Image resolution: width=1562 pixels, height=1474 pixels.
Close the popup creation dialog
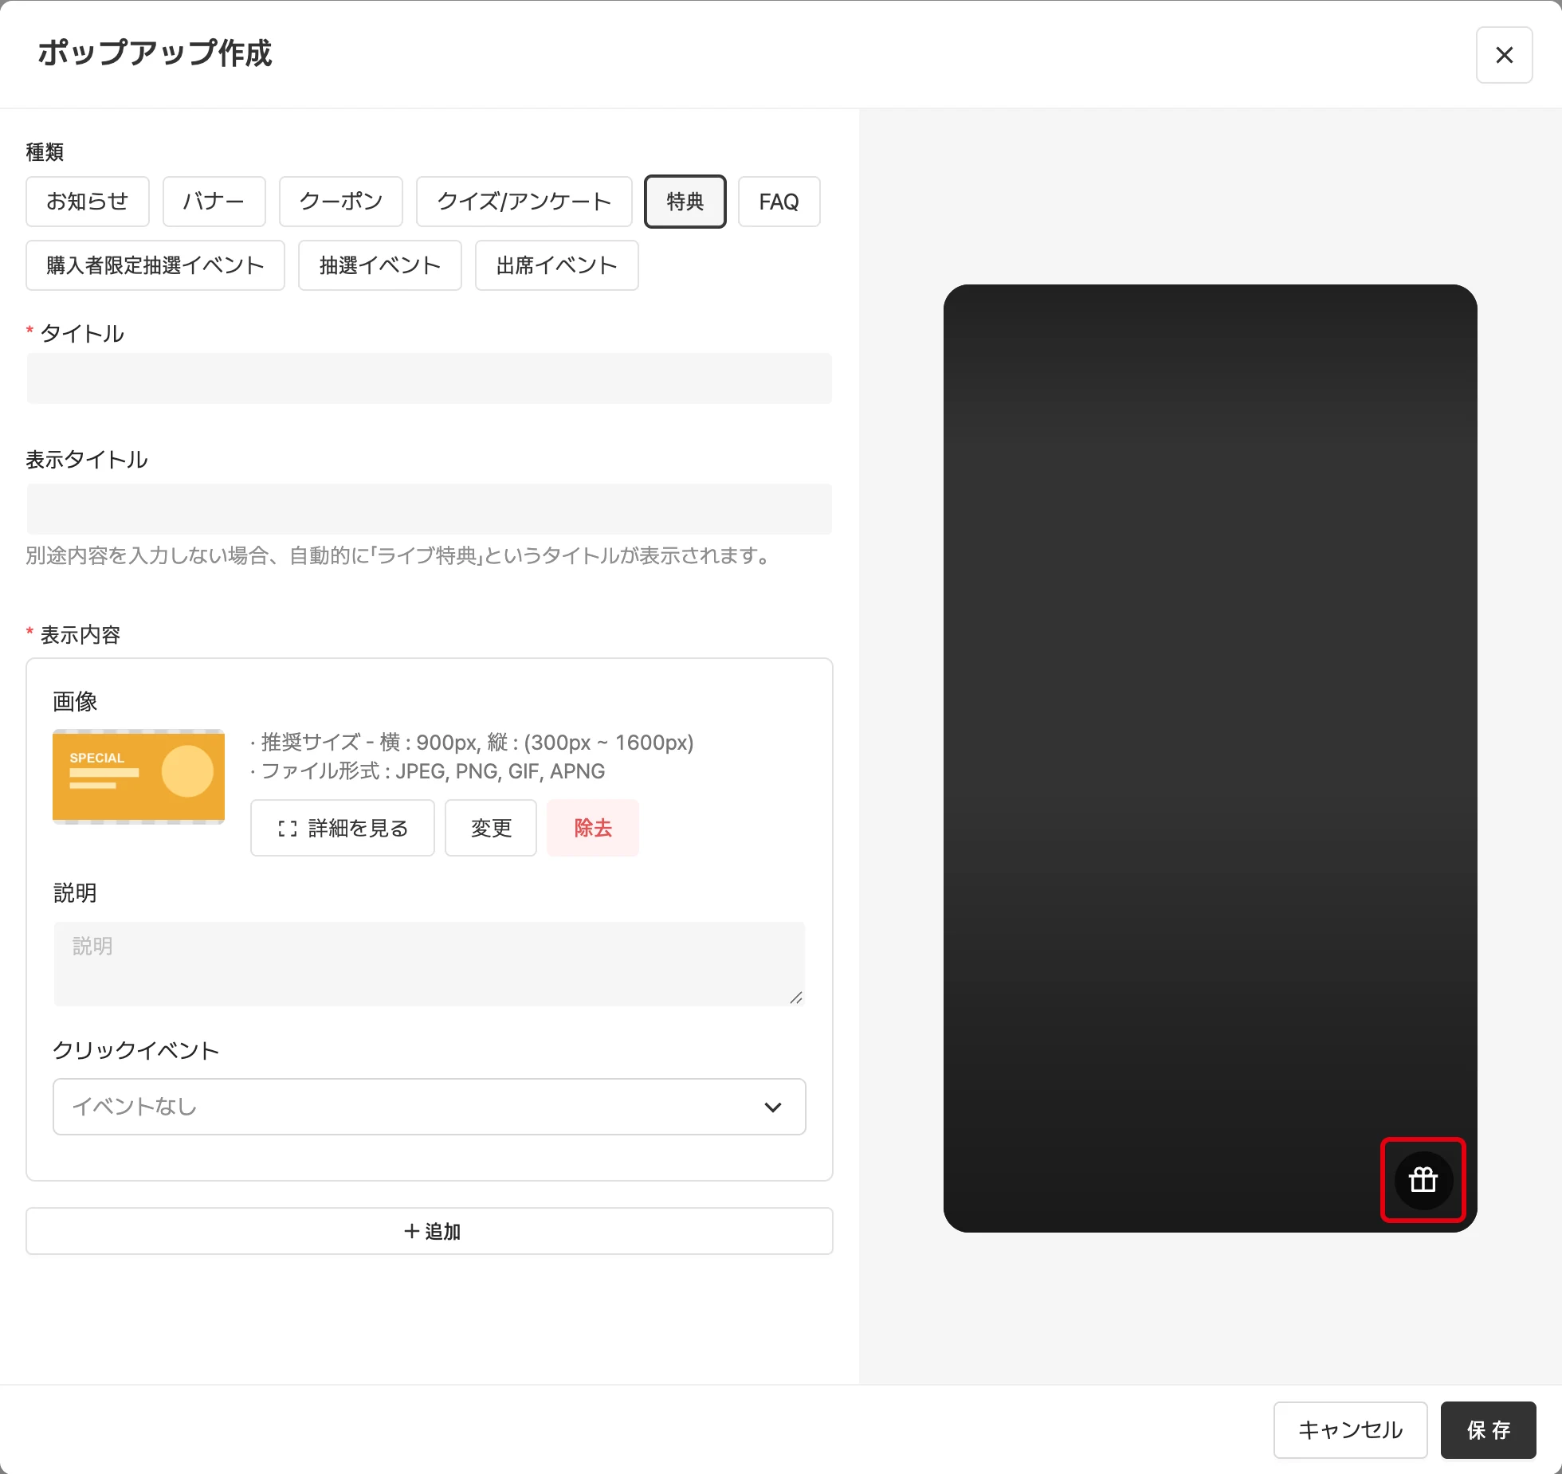[1504, 55]
